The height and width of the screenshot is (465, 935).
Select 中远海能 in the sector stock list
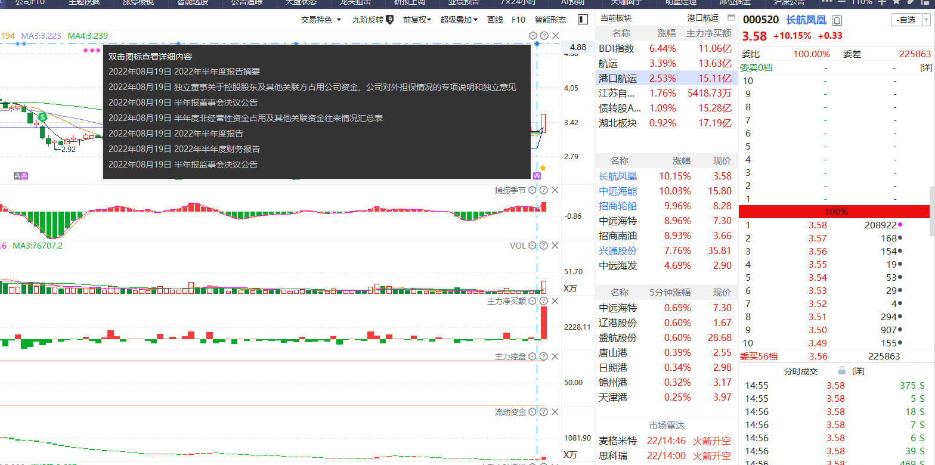618,191
